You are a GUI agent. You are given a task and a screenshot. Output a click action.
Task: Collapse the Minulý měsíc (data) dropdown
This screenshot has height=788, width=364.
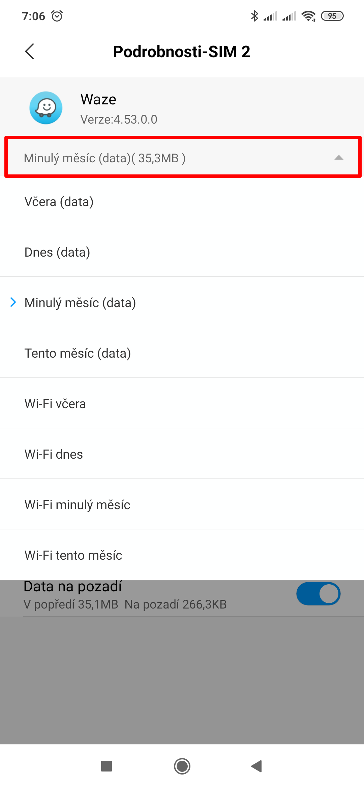tap(182, 158)
